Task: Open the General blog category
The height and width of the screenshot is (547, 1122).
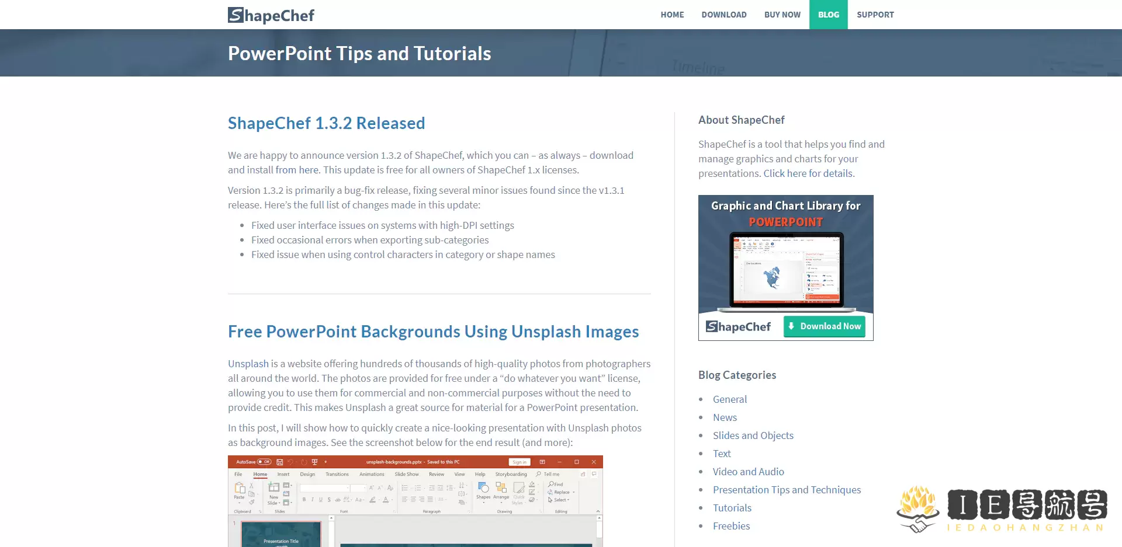Action: [x=730, y=399]
